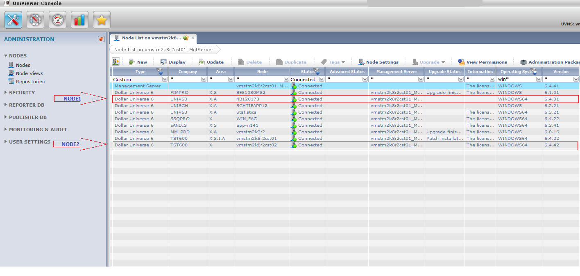Expand the SECURITY section

click(6, 93)
